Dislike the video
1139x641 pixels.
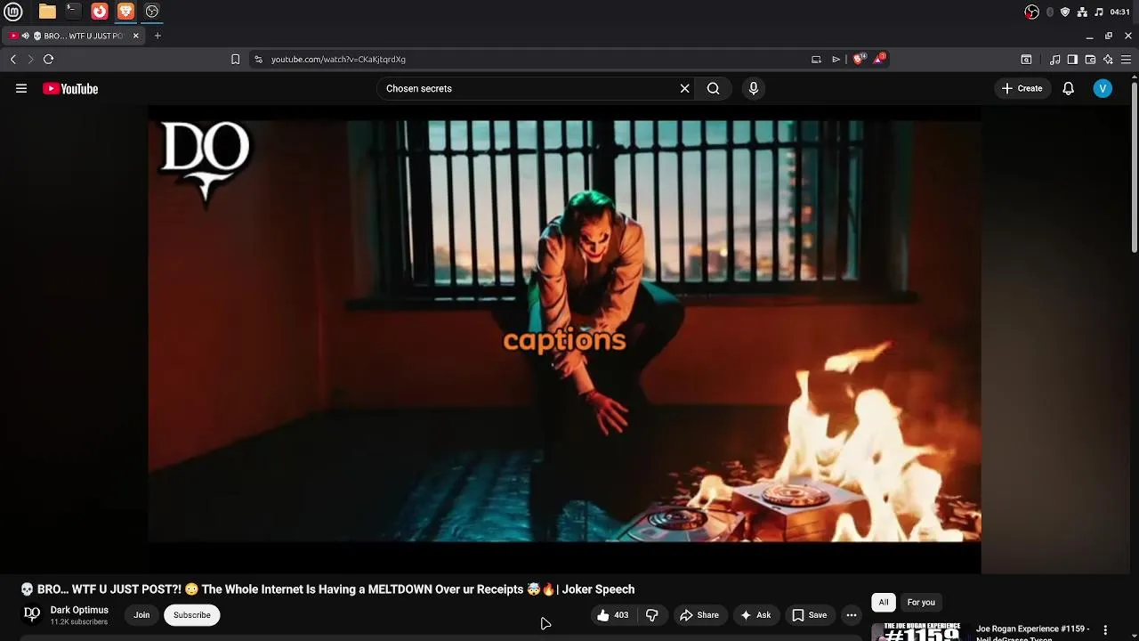pyautogui.click(x=651, y=615)
